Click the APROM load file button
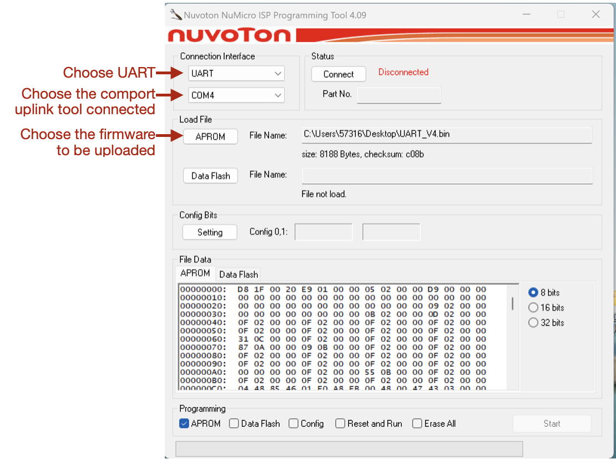Viewport: 616px width, 459px height. pos(210,136)
